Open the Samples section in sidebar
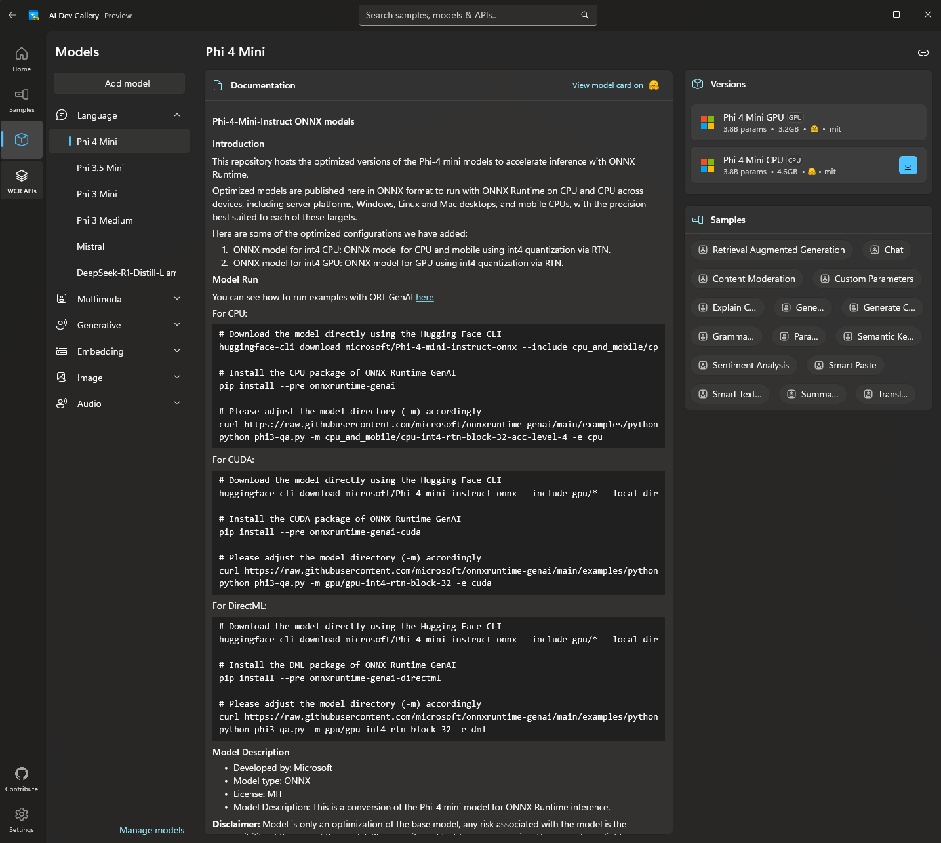Image resolution: width=941 pixels, height=843 pixels. [x=22, y=100]
